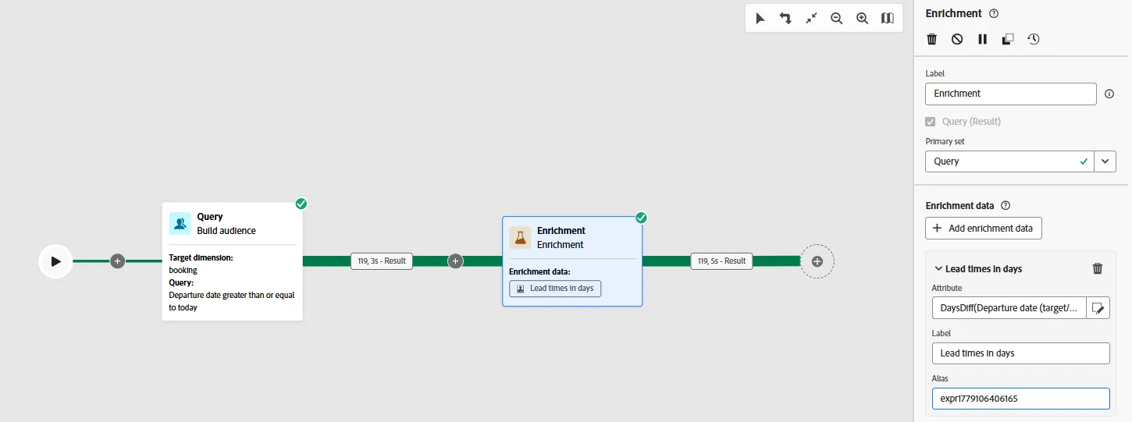Screen dimensions: 1132x422
Task: Disable the Enrichment activity with the circle-slash icon
Action: [957, 39]
